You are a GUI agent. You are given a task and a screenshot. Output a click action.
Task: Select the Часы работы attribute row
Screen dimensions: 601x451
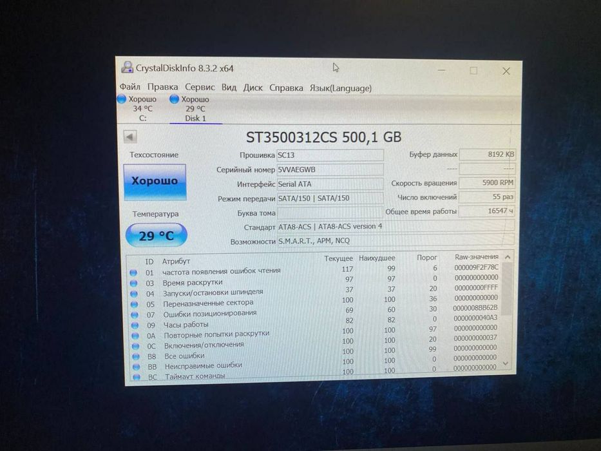coord(314,322)
